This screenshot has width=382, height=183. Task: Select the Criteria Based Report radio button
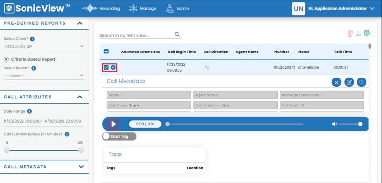pyautogui.click(x=6, y=59)
